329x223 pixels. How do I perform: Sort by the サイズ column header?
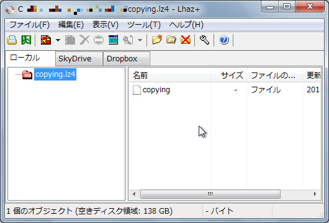coord(228,75)
